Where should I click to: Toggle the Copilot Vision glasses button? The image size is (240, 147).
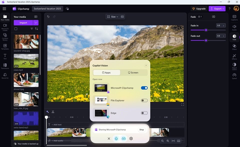[124, 139]
